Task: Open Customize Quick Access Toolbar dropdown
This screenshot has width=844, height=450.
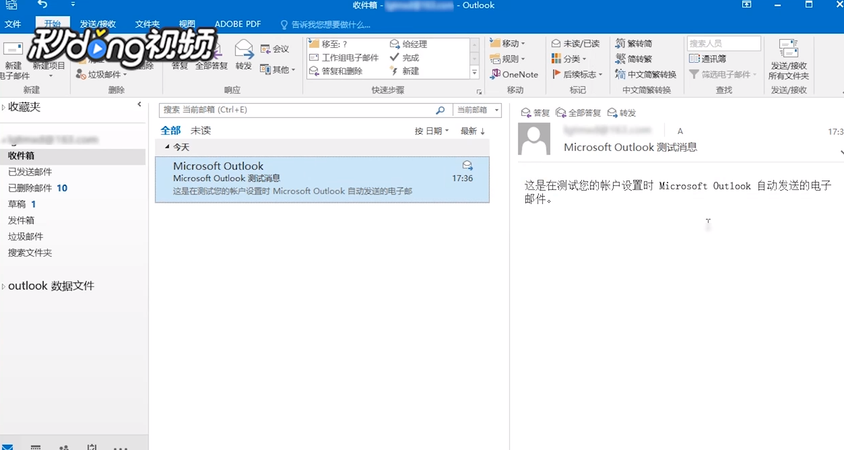Action: [x=73, y=5]
